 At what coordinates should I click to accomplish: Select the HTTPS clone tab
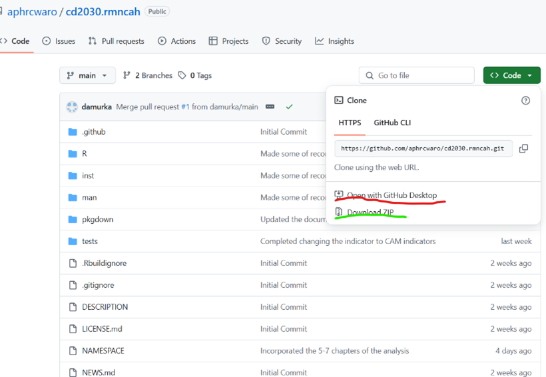pyautogui.click(x=350, y=123)
